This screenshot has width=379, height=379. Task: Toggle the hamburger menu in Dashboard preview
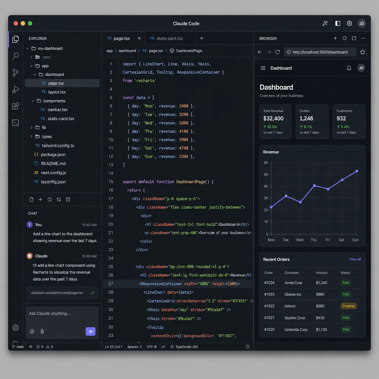click(x=263, y=68)
